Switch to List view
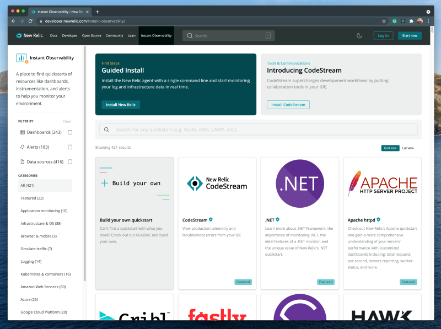 pos(407,148)
